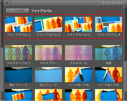Viewport: 127px width, 101px height.
Task: Select the ページめくり左 transition
Action: point(109,75)
